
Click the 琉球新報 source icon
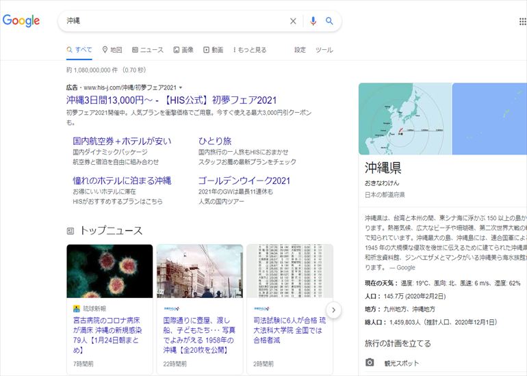click(x=77, y=308)
